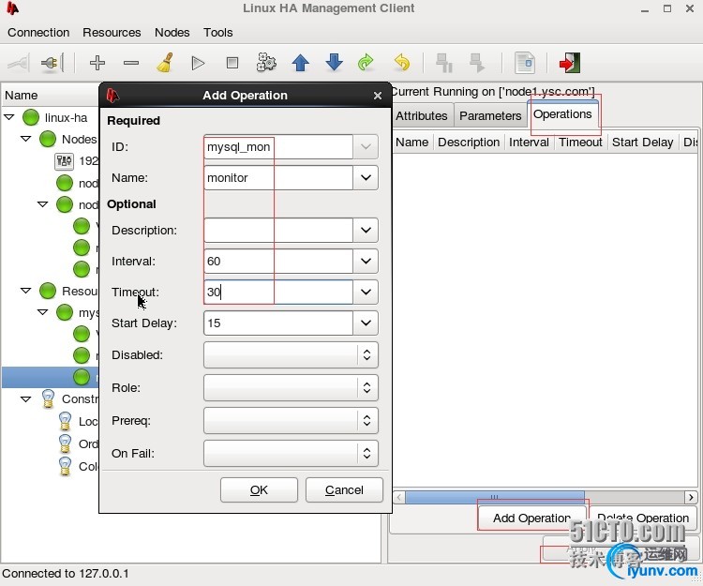Click the first greyed node standby icon

point(444,63)
